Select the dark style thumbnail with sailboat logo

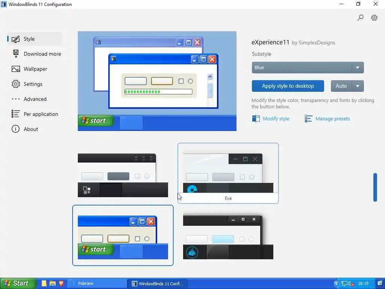228,237
